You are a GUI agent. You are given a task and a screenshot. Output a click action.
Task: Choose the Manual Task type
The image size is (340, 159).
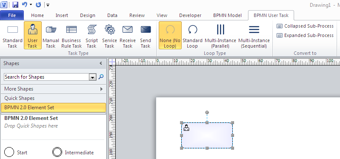click(x=51, y=35)
